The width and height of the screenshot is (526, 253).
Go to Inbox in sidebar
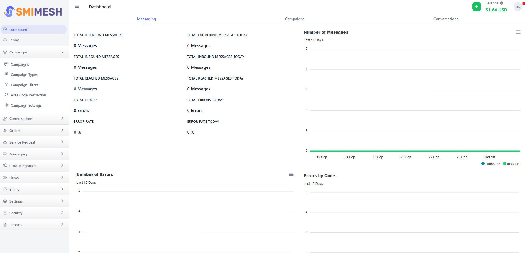pyautogui.click(x=14, y=40)
